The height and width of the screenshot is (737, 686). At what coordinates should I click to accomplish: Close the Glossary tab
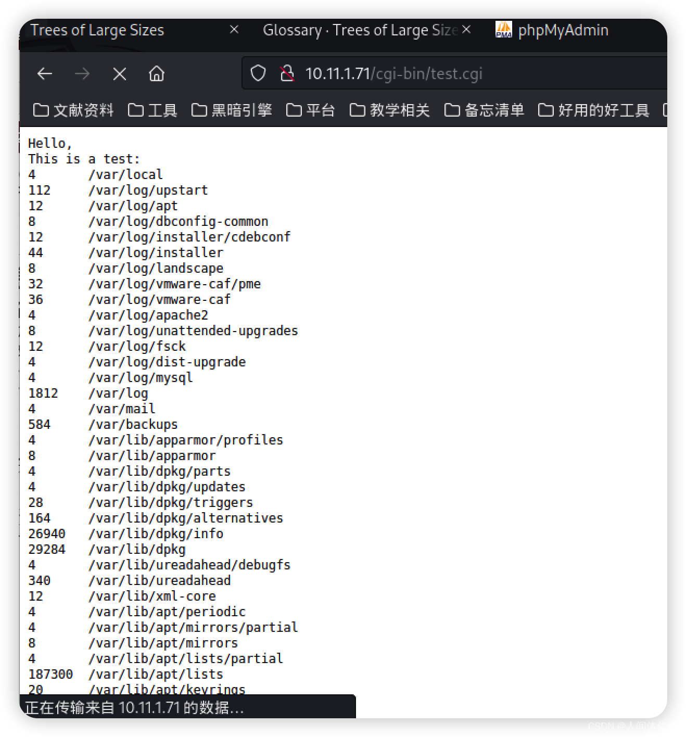point(466,30)
